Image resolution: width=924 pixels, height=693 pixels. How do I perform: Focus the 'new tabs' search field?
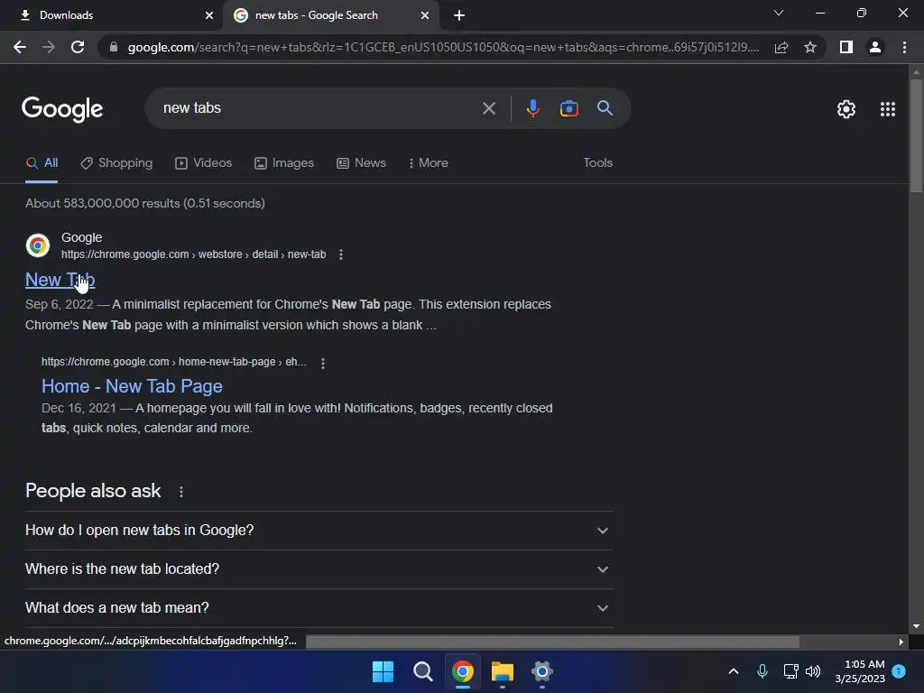pos(319,108)
